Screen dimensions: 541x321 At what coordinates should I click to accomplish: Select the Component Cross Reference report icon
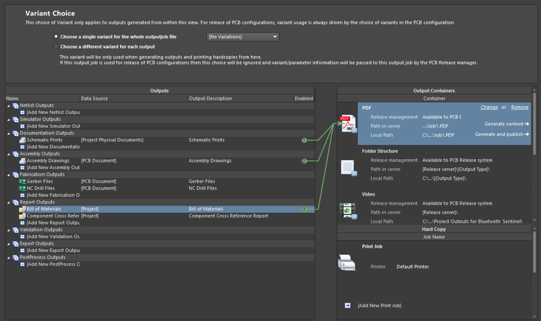click(22, 216)
